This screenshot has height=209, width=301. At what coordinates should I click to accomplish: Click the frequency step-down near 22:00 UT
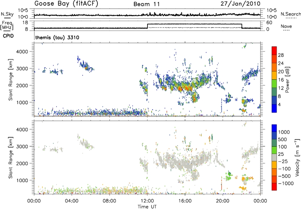pos(242,26)
